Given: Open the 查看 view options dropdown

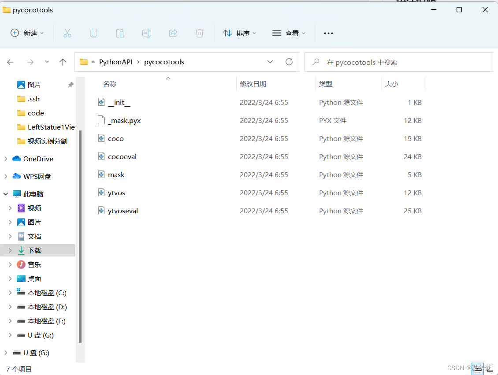Looking at the screenshot, I should click(289, 33).
